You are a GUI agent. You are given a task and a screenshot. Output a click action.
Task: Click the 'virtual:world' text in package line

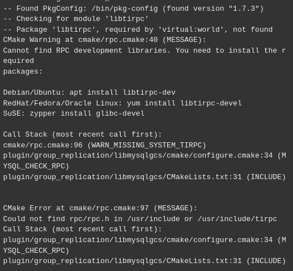(192, 29)
